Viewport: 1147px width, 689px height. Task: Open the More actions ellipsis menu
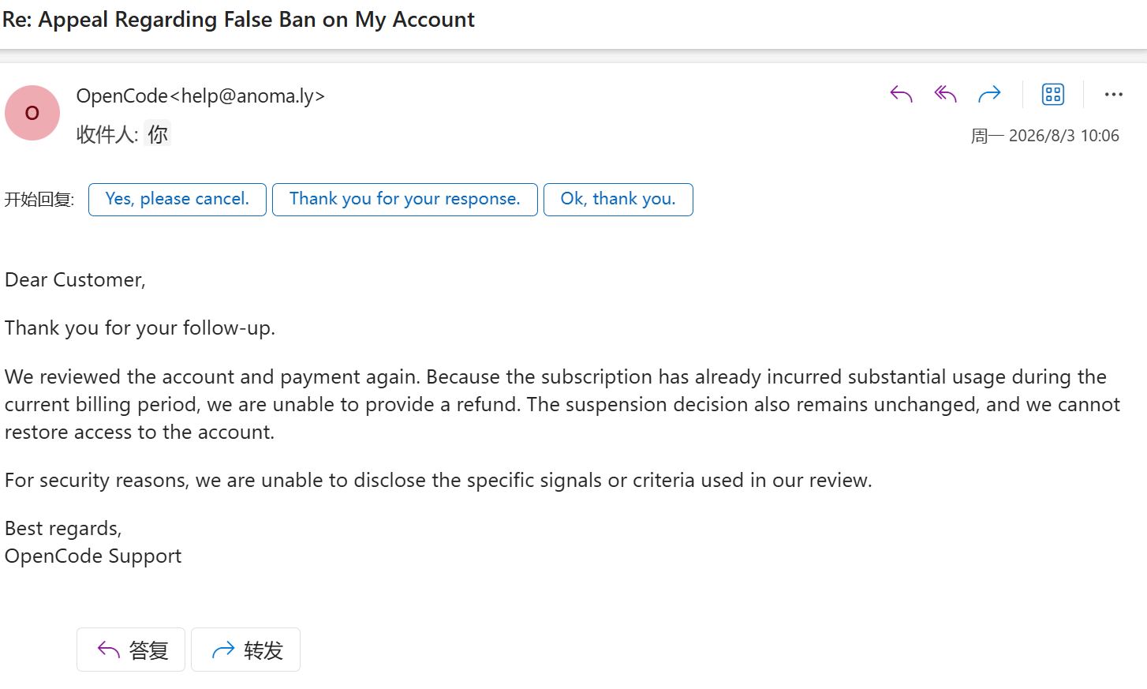(1114, 95)
